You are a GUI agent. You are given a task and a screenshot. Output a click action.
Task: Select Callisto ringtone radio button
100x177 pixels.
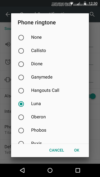[21, 51]
